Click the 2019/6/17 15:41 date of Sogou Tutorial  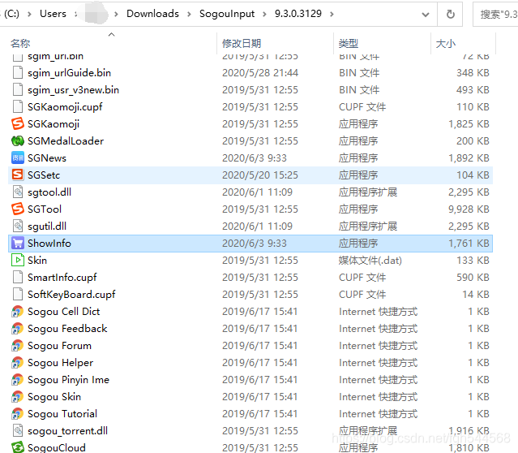[259, 413]
